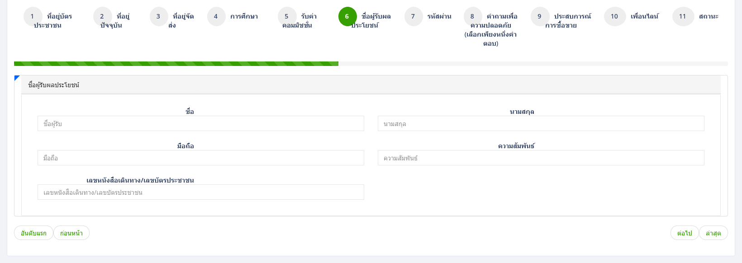The image size is (742, 263).
Task: Open step 8 security question
Action: [472, 17]
